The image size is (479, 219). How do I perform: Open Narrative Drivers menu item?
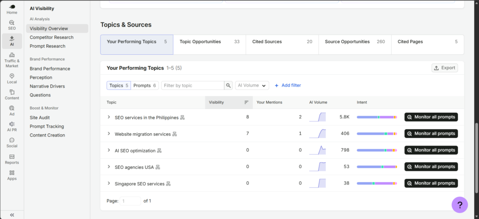pos(47,87)
